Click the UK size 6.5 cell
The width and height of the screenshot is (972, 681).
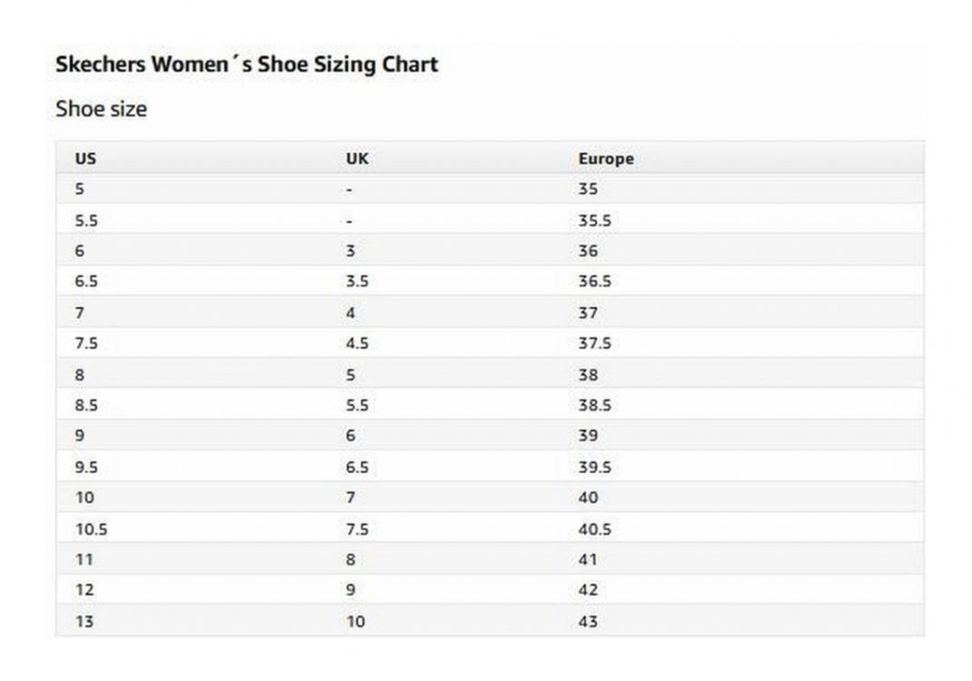357,468
